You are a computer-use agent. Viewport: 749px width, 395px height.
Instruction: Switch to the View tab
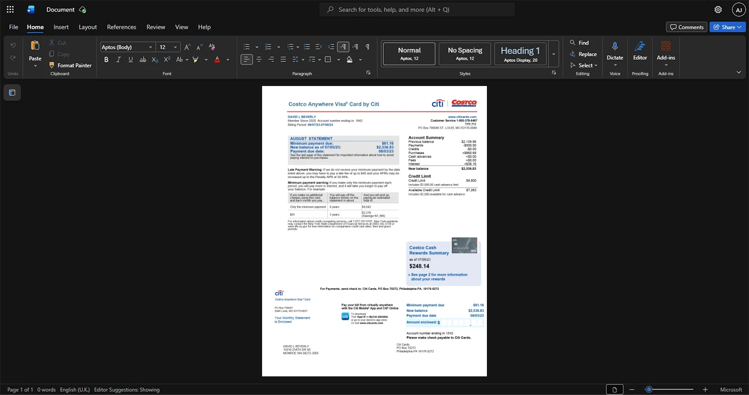click(181, 27)
